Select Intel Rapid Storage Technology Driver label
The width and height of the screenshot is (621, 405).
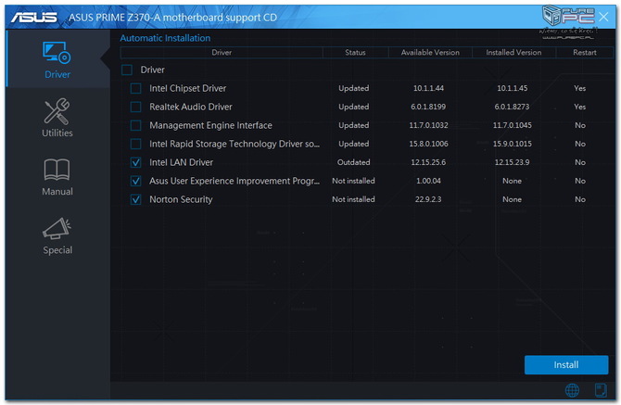(x=234, y=144)
